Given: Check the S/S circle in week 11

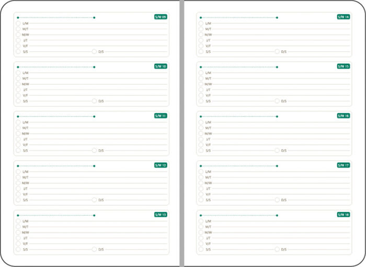Looking at the screenshot, I should [18, 150].
